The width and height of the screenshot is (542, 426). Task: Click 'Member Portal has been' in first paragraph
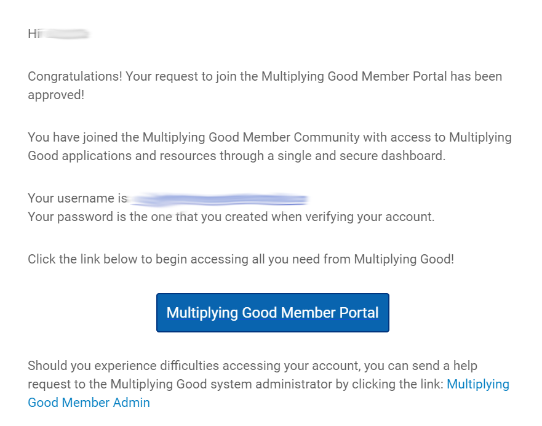point(432,76)
